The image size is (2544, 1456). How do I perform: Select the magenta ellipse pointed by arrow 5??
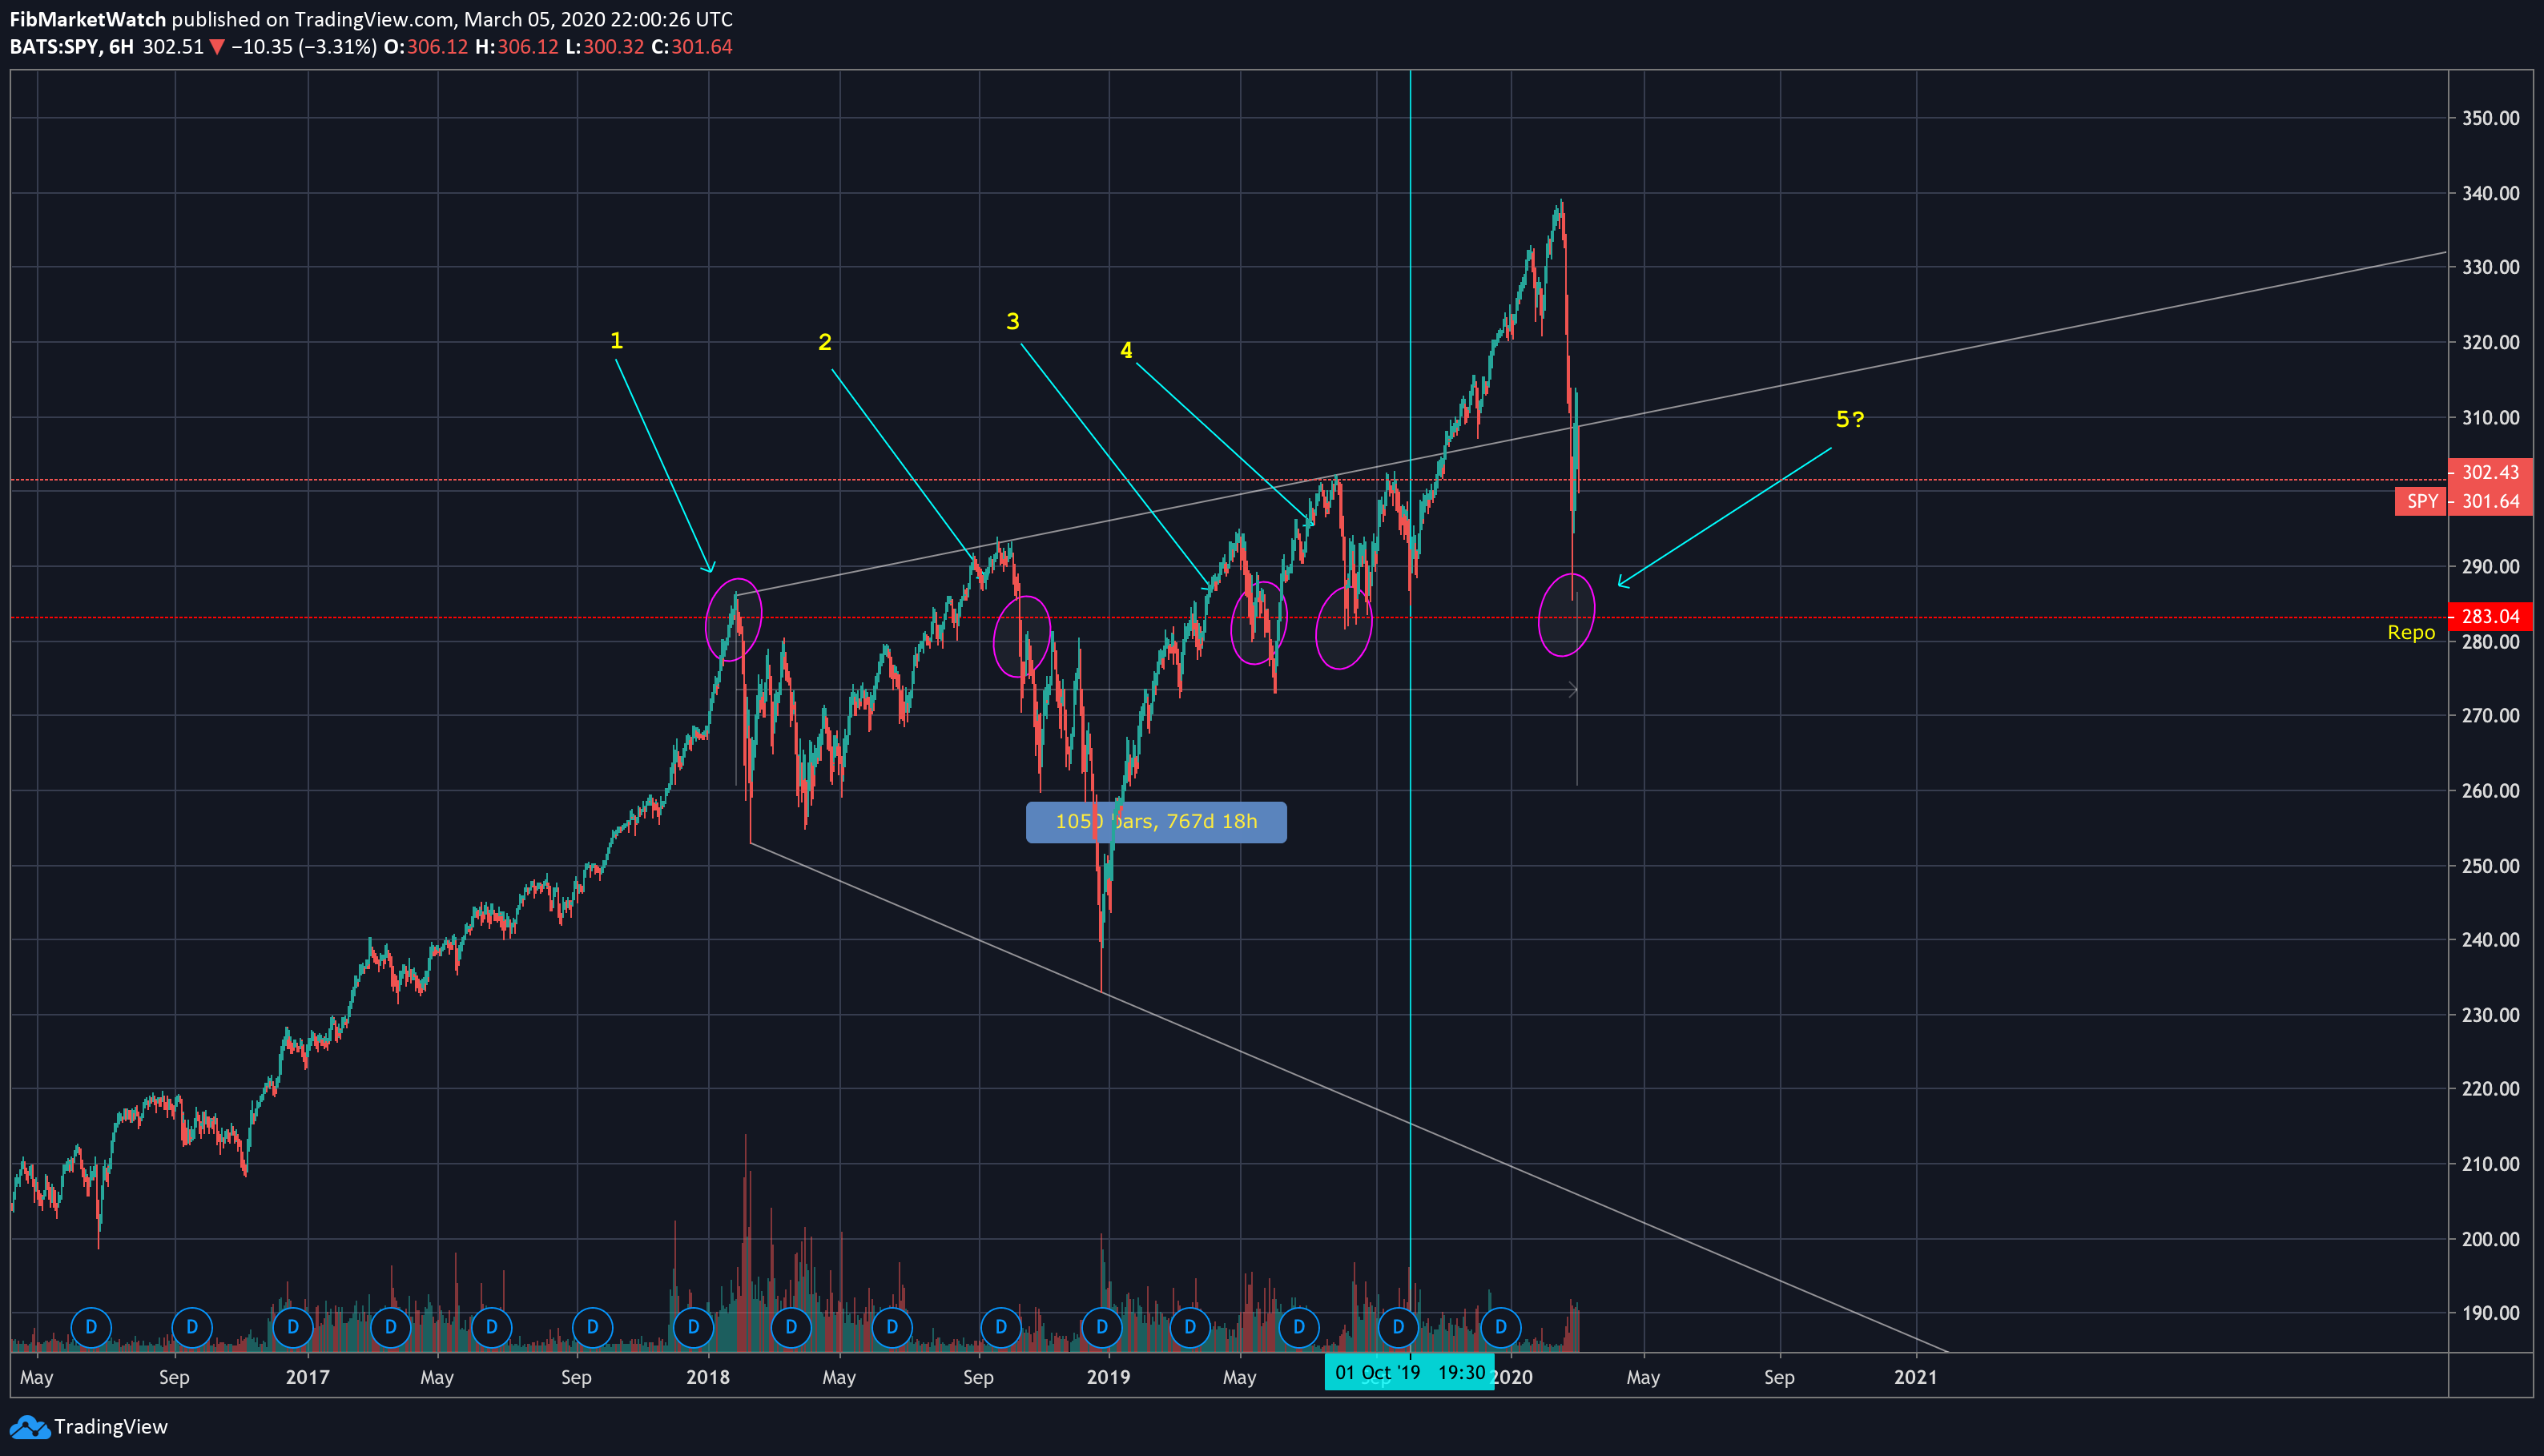pos(1566,615)
